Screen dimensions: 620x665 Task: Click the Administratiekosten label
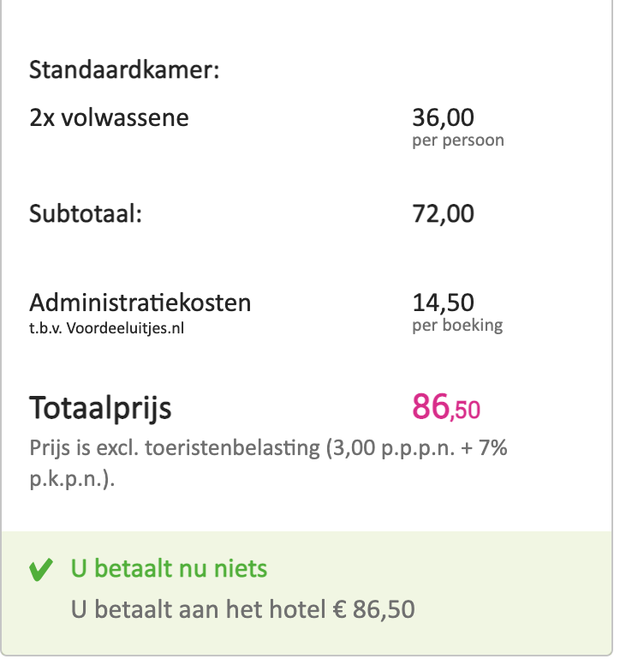pos(140,303)
